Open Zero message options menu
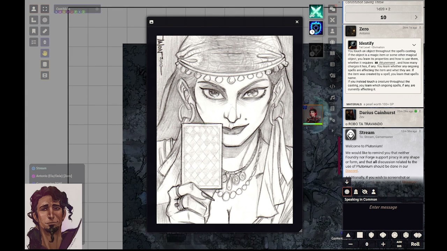The width and height of the screenshot is (447, 251). 420,28
